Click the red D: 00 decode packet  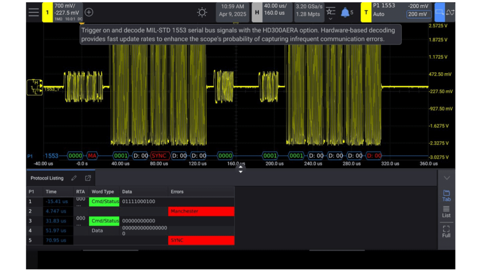click(x=374, y=156)
